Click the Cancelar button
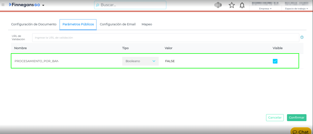 pyautogui.click(x=275, y=118)
